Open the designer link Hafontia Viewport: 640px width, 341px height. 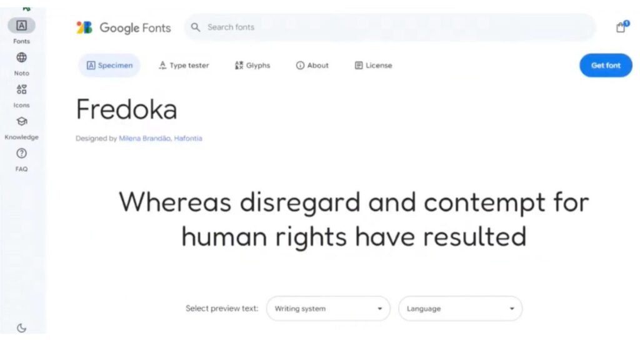pos(188,138)
